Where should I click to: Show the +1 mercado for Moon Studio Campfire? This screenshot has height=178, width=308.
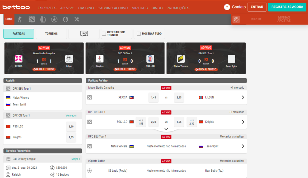pos(237,88)
